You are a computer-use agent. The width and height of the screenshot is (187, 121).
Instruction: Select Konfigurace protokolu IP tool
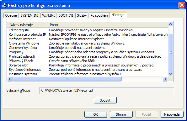pos(27,34)
